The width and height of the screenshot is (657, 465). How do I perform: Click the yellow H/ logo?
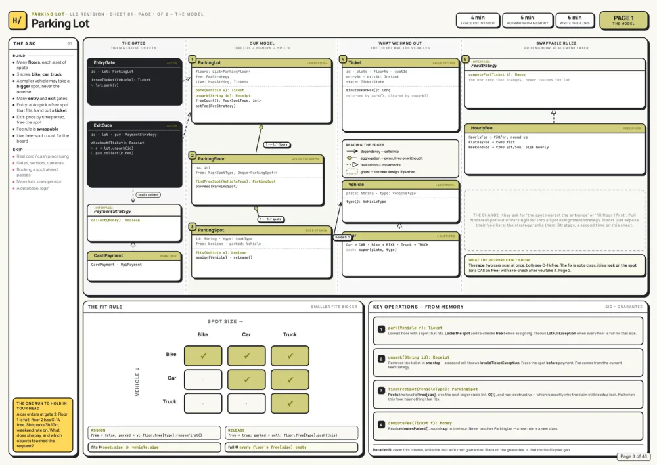[17, 20]
